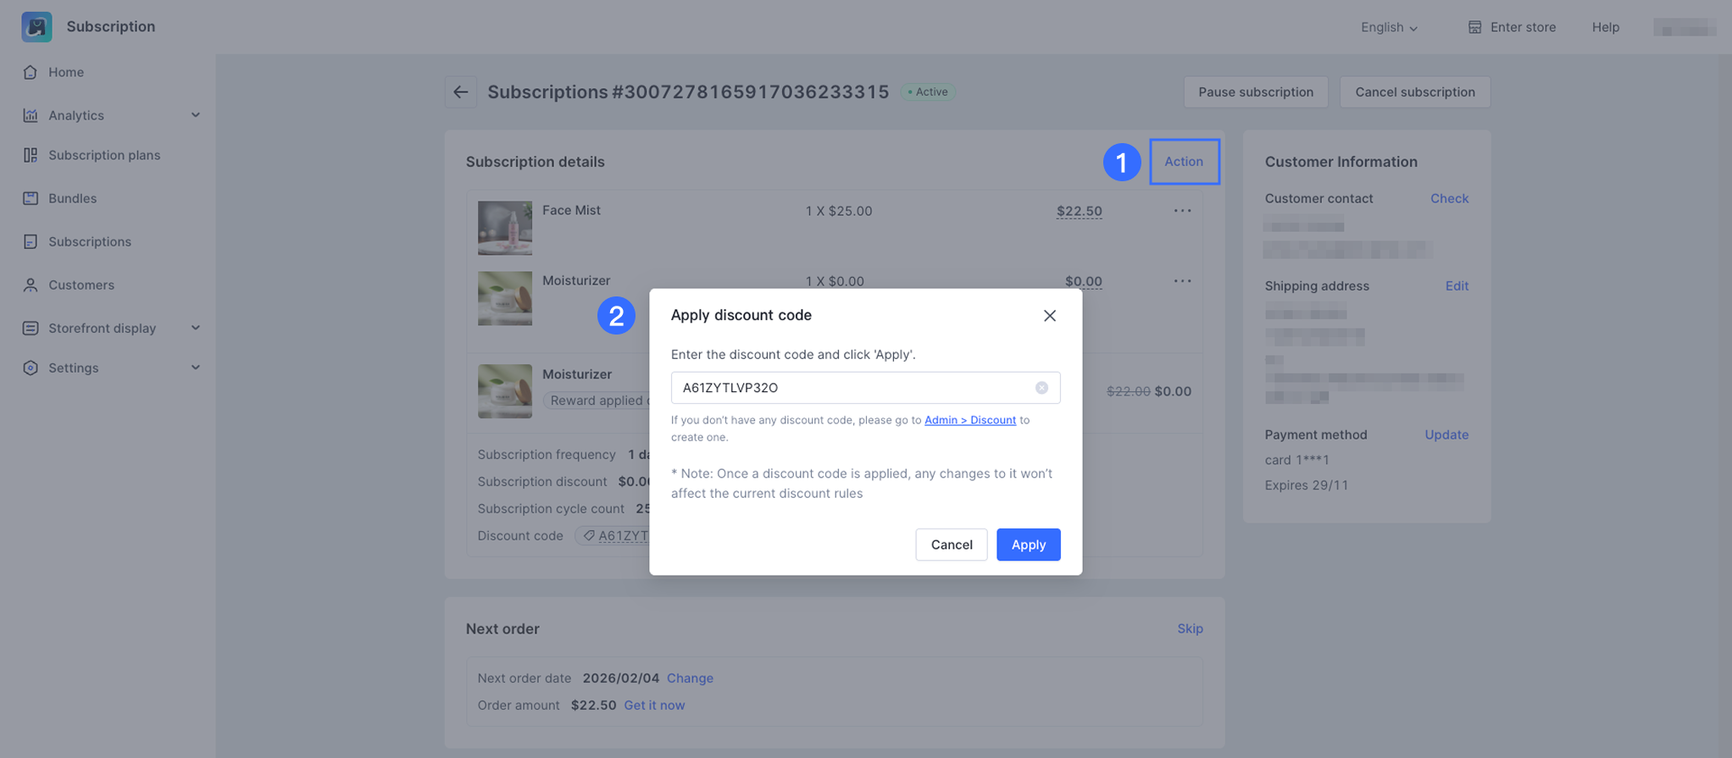Click the Face Mist $22.50 price
1732x758 pixels.
[1079, 211]
